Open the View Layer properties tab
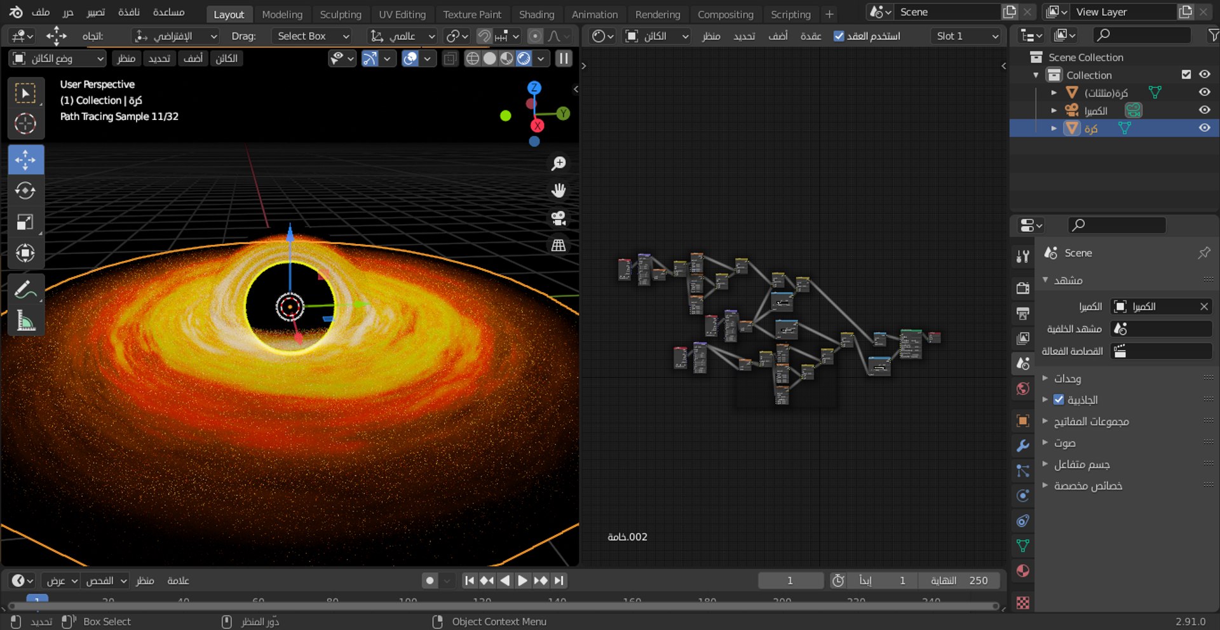The image size is (1220, 630). (x=1022, y=338)
